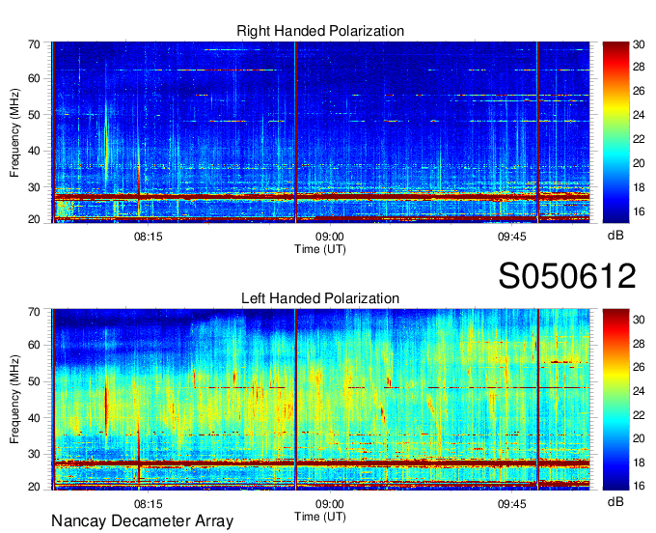The height and width of the screenshot is (533, 656).
Task: Click the 26 dB label on bottom colorbar
Action: 639,367
